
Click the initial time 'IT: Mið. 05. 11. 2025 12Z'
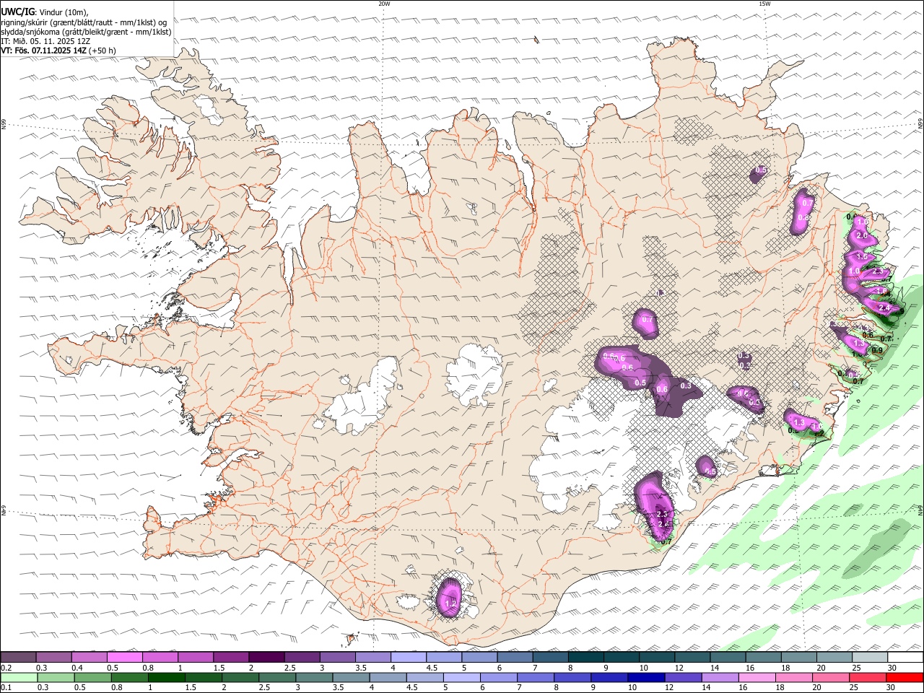(x=45, y=41)
